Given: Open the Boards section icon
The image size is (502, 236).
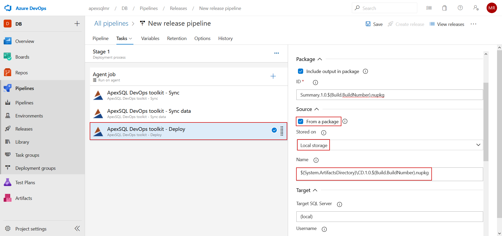Looking at the screenshot, I should [8, 57].
